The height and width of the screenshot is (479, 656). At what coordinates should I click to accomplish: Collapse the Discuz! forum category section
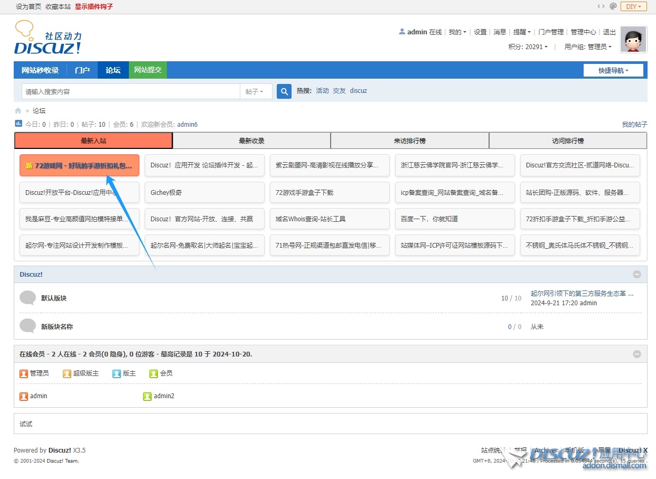coord(637,275)
